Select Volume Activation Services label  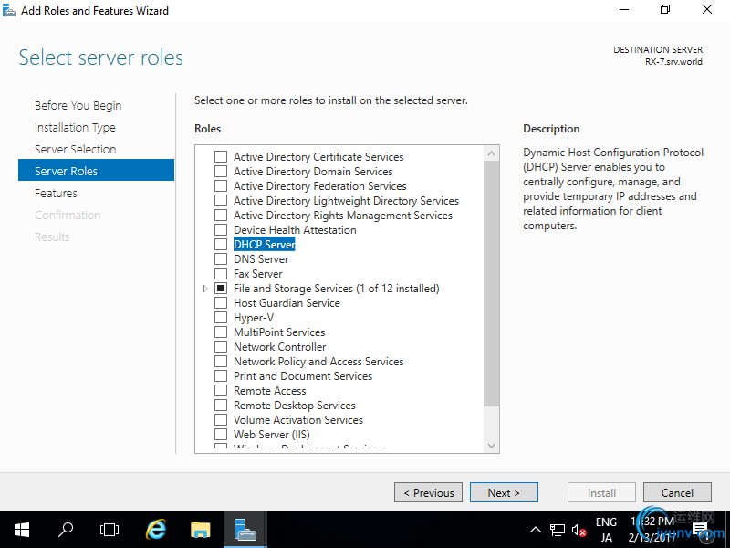pos(298,419)
